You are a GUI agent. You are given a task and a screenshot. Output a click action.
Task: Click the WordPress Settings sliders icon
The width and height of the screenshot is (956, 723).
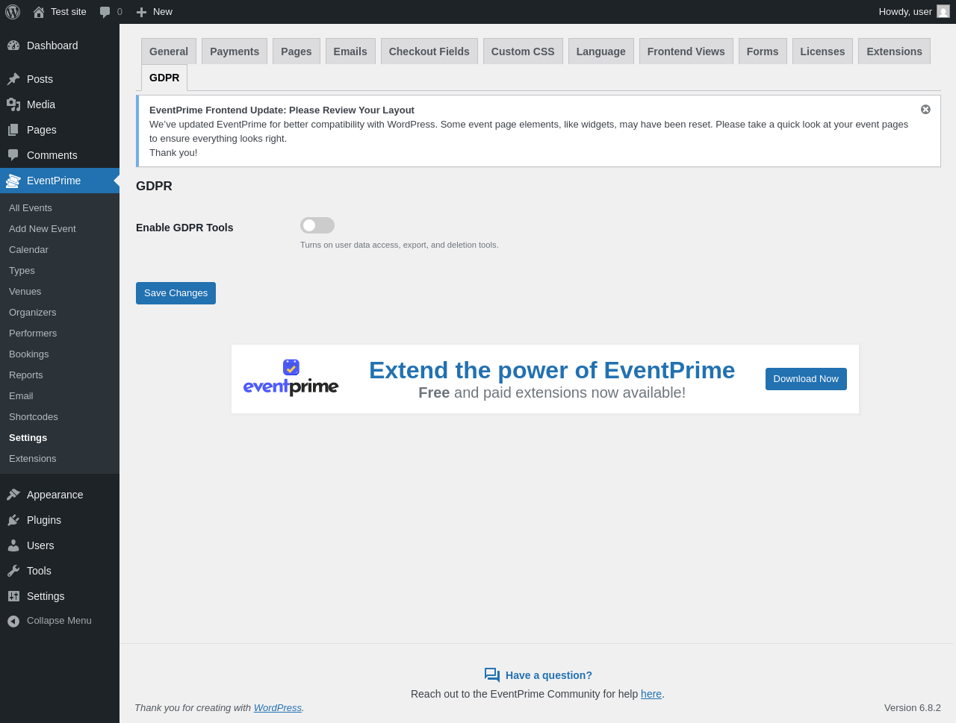13,596
